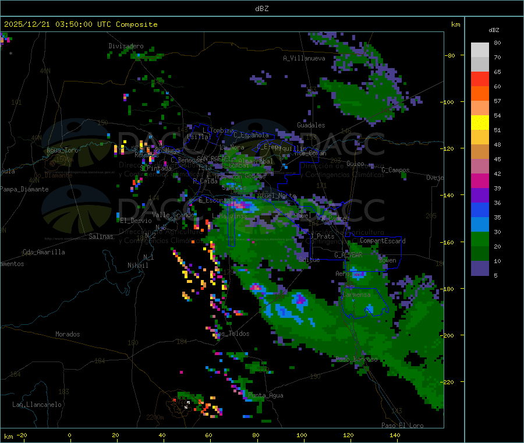
Task: Click the El_Desvio map label
Action: [136, 221]
